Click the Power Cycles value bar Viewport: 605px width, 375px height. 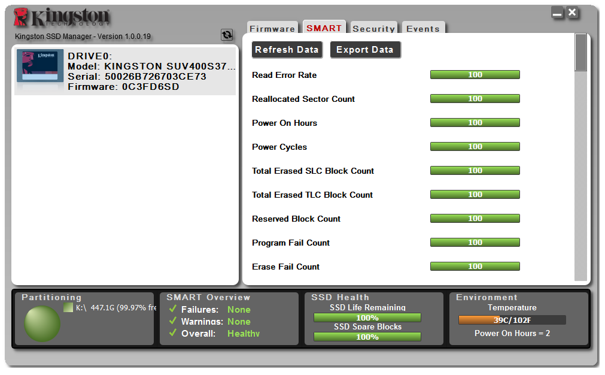[x=475, y=146]
